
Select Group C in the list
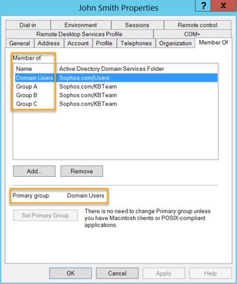tap(27, 104)
